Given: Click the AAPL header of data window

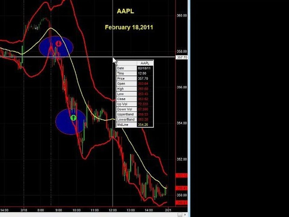Looking at the screenshot, I should (145, 63).
